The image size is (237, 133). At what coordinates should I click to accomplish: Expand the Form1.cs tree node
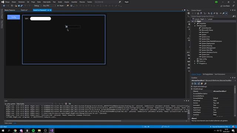[195, 61]
